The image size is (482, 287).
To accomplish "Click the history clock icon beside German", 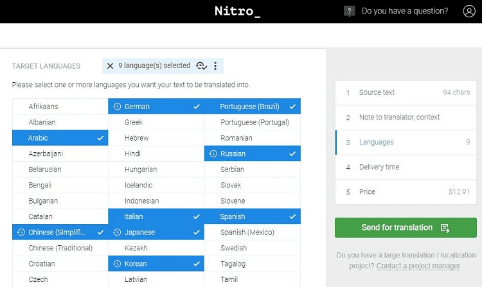I will point(116,107).
